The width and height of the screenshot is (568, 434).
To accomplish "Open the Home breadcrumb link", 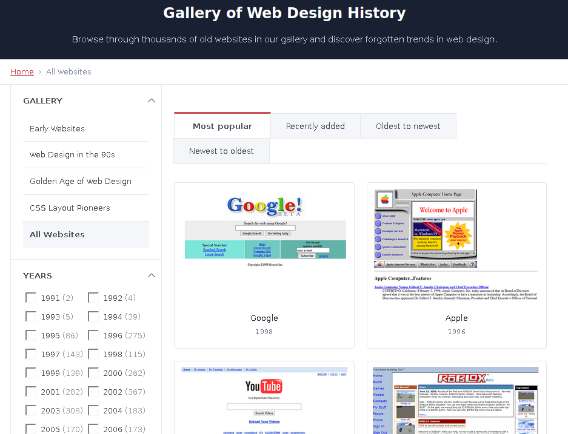I will (x=22, y=71).
